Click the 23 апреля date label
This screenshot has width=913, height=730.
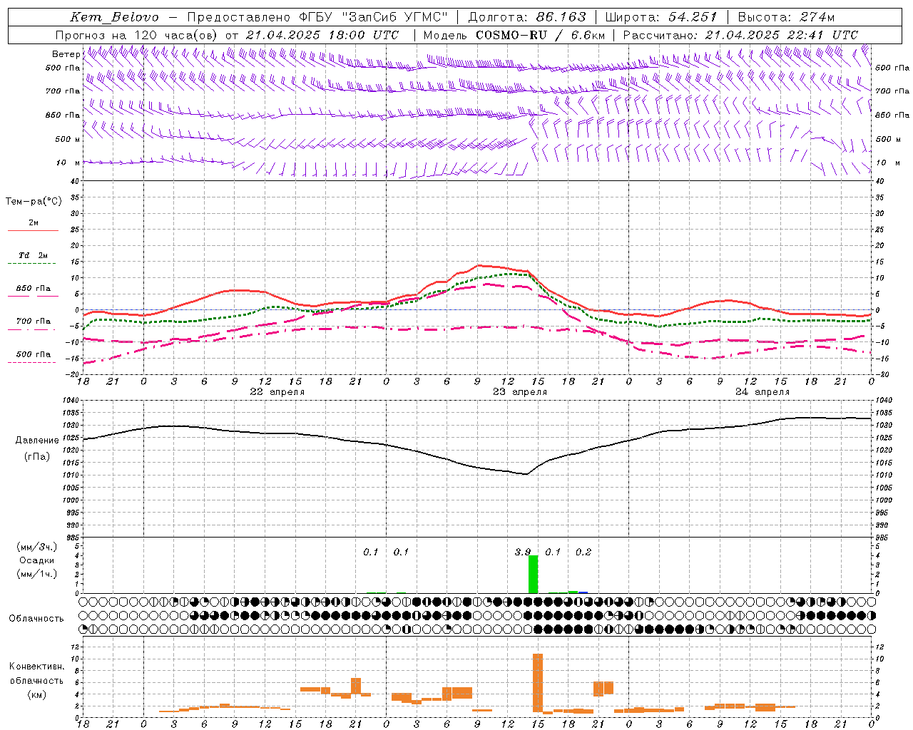pyautogui.click(x=520, y=392)
